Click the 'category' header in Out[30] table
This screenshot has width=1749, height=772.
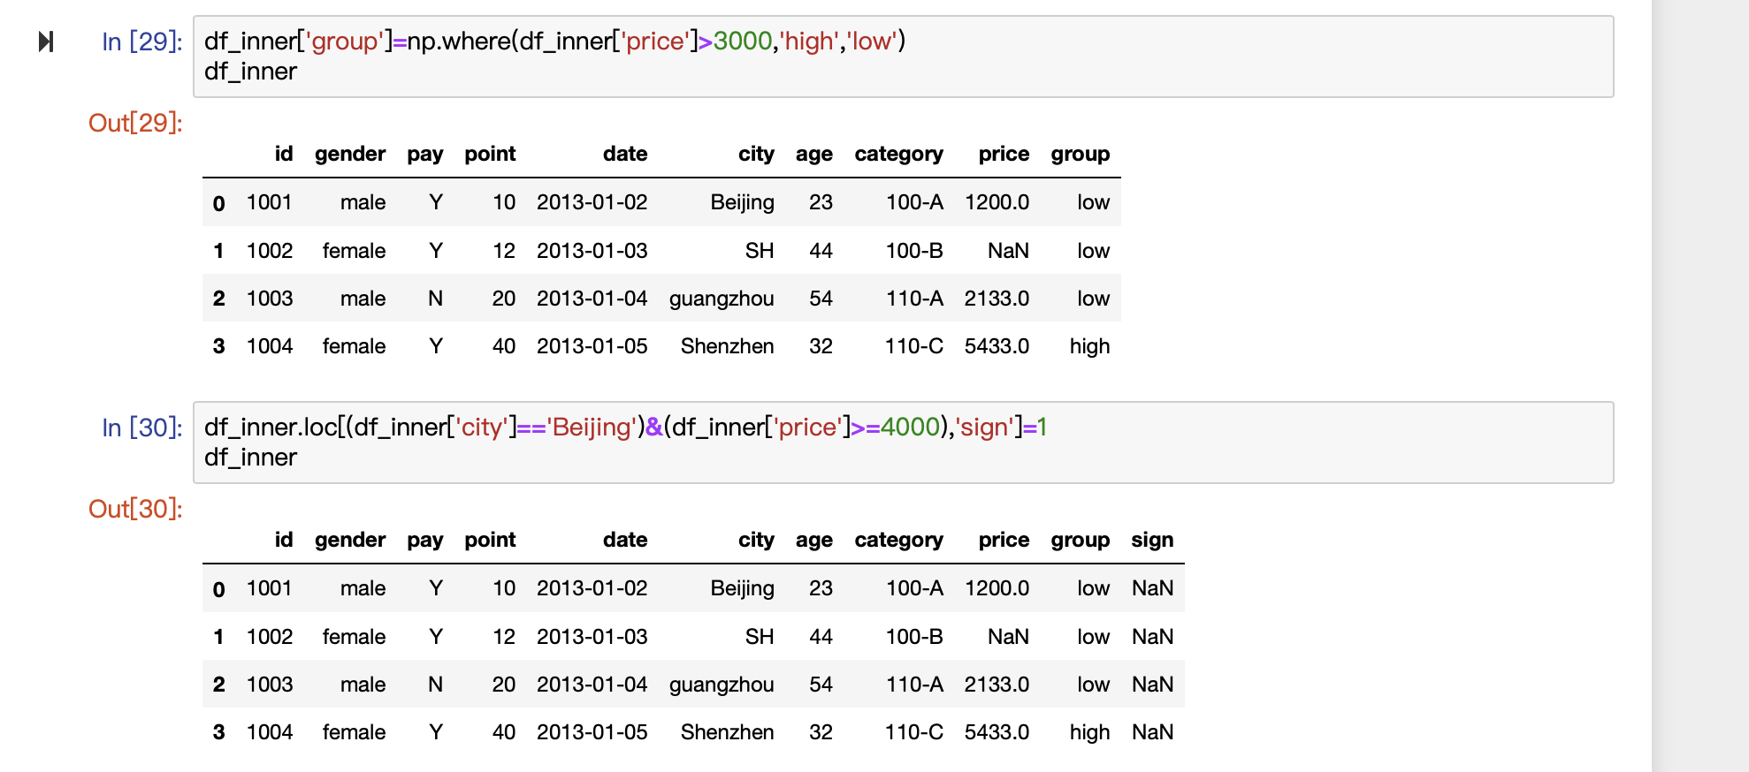point(898,540)
